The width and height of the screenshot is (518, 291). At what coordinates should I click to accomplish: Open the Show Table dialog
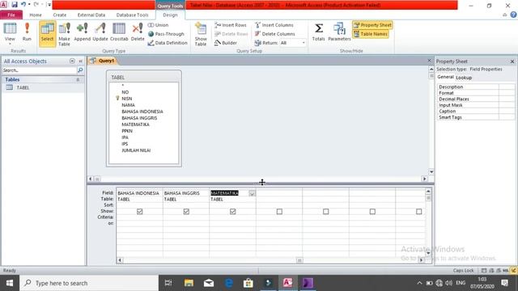(201, 34)
